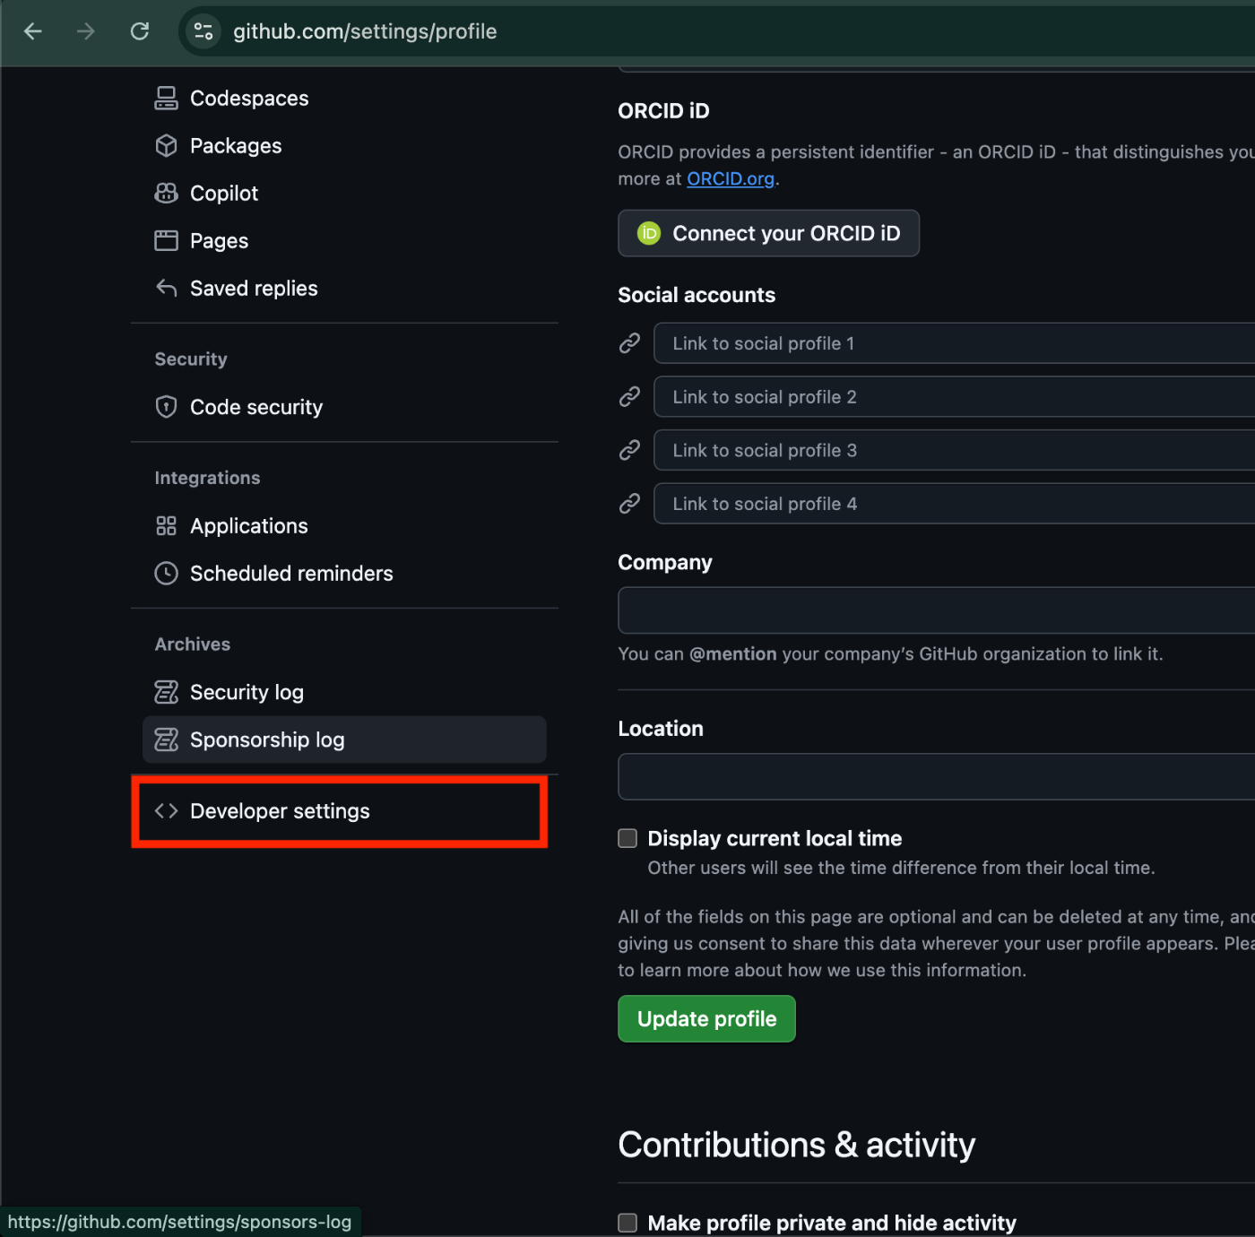Click the @mention company hint text
Image resolution: width=1255 pixels, height=1237 pixels.
pos(890,654)
